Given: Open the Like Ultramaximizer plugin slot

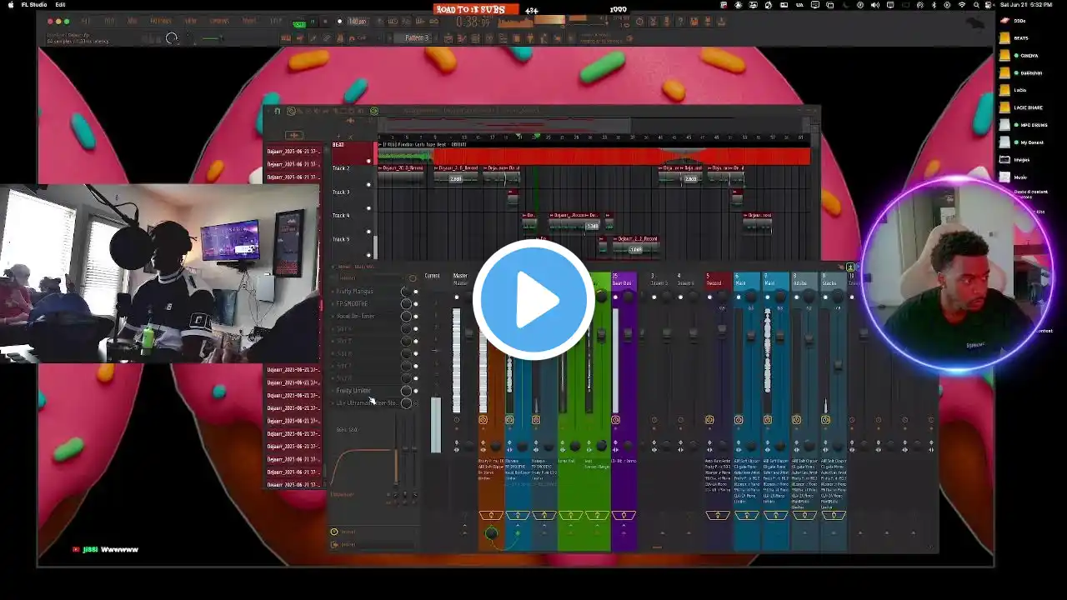Looking at the screenshot, I should [x=367, y=403].
